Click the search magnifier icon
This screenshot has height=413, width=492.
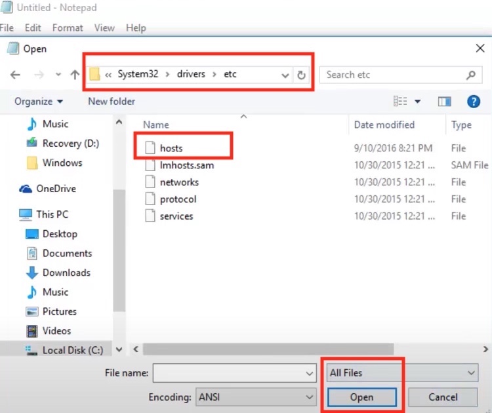coord(470,75)
